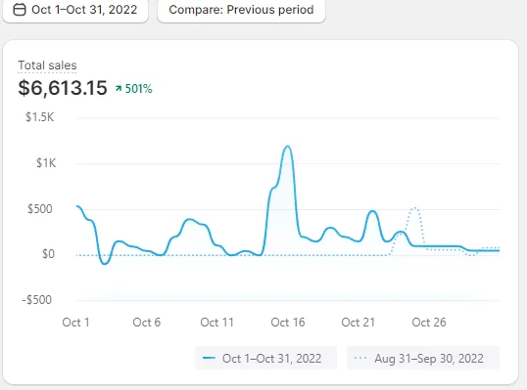The image size is (527, 390).
Task: Click the dotted legend line swatch
Action: pyautogui.click(x=360, y=358)
